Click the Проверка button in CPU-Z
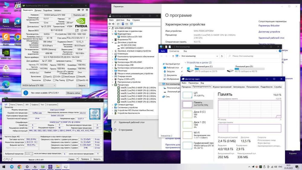 click(85, 159)
